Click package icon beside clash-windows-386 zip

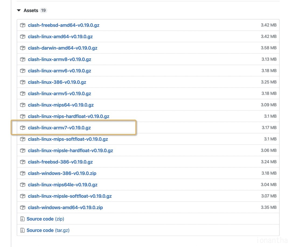pos(23,173)
